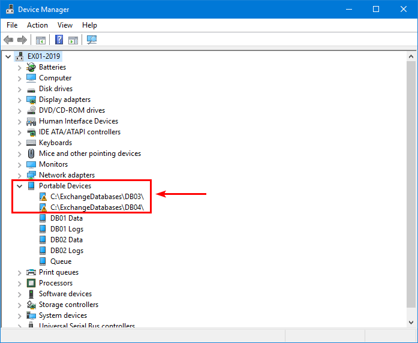The height and width of the screenshot is (343, 418).
Task: Select the DB01 Logs device
Action: pyautogui.click(x=67, y=229)
